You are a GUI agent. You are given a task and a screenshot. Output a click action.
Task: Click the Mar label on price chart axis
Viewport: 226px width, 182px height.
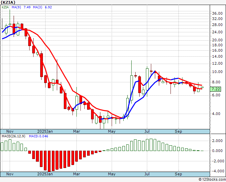[x=76, y=131]
